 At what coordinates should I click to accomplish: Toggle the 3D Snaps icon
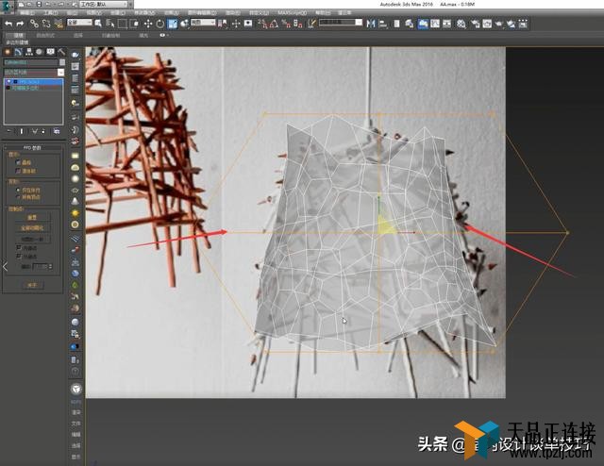pos(262,24)
